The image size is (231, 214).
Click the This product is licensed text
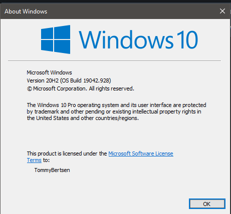click(x=67, y=153)
